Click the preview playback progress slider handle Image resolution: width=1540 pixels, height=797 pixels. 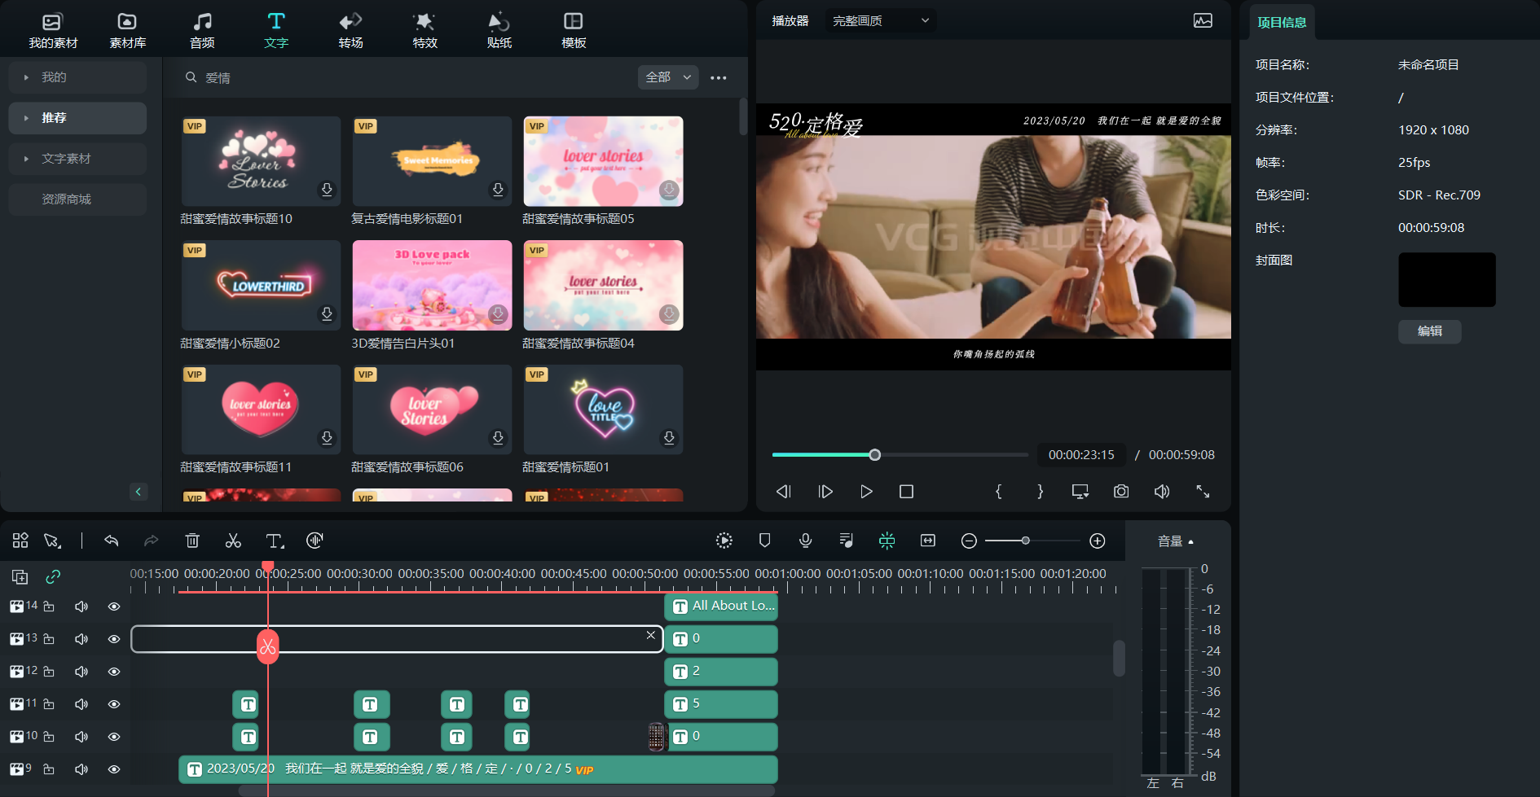875,455
